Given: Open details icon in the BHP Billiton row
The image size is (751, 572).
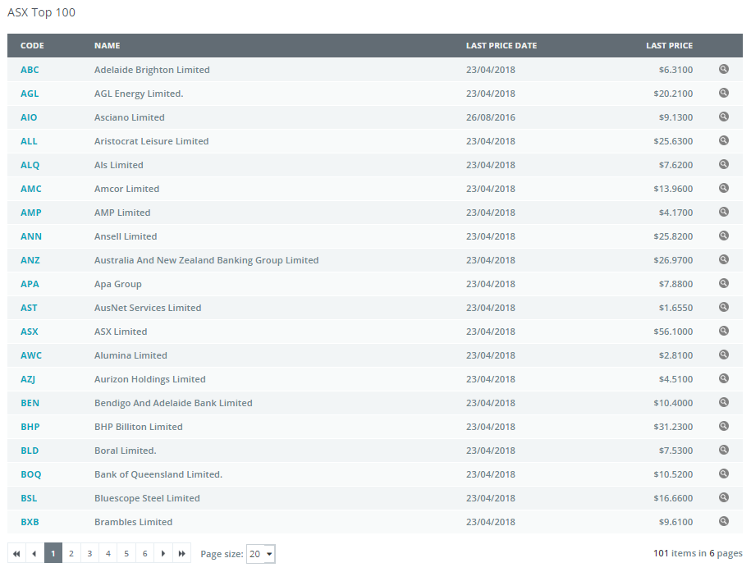Looking at the screenshot, I should [x=724, y=427].
